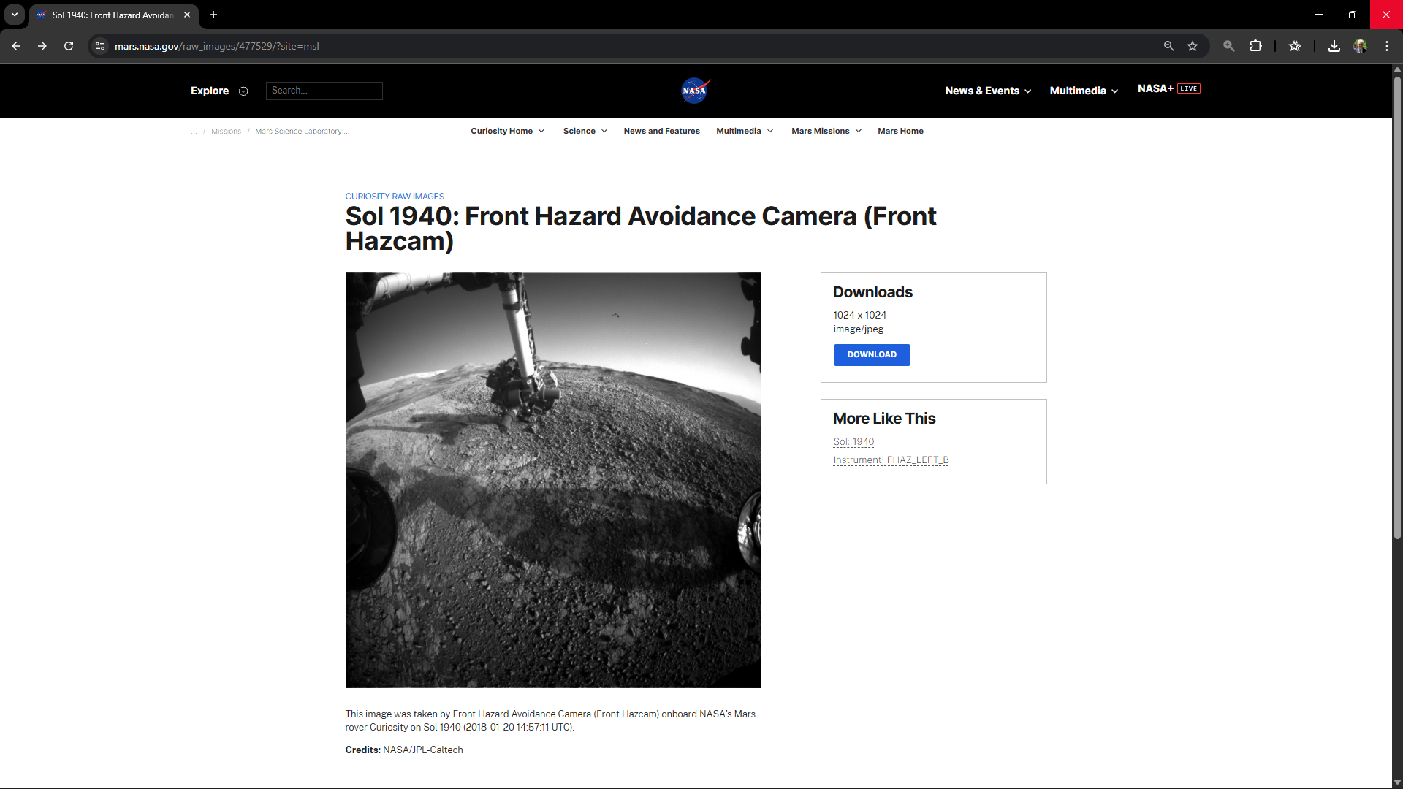Viewport: 1403px width, 789px height.
Task: Open the browser extensions puzzle icon
Action: (1255, 46)
